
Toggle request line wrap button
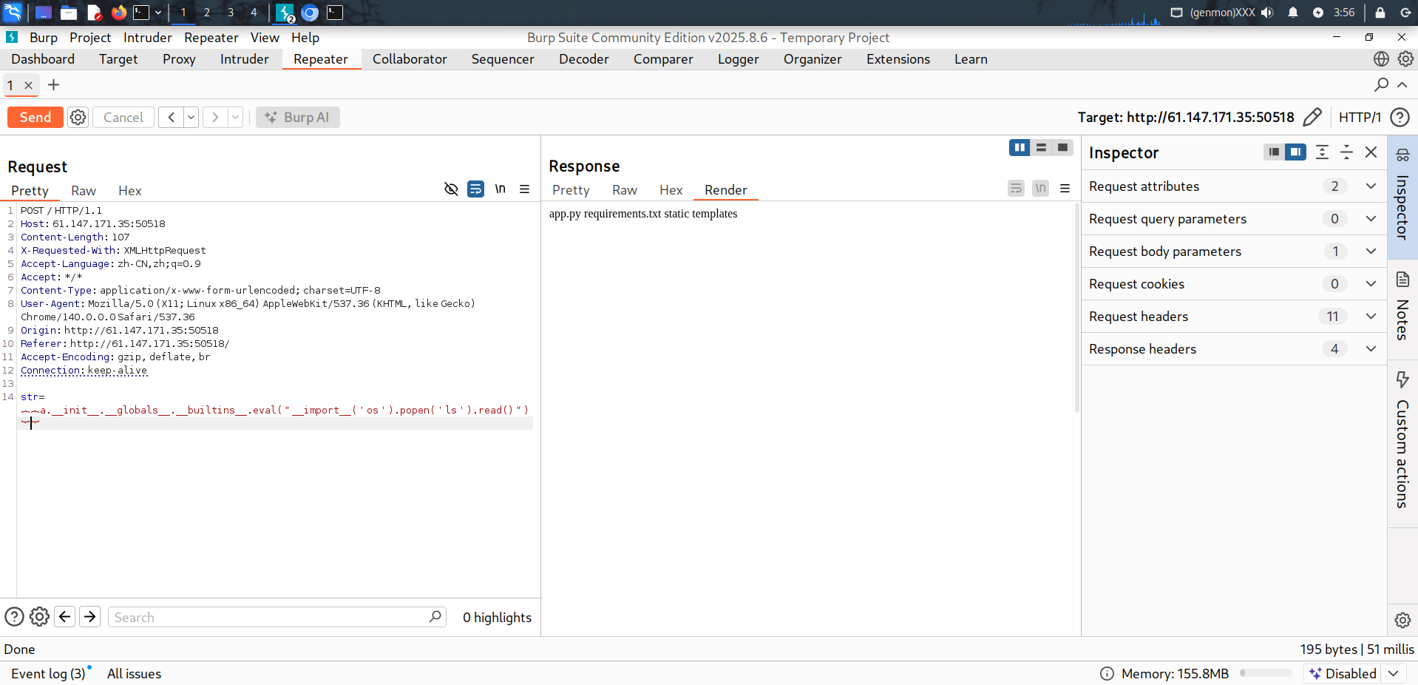point(475,189)
